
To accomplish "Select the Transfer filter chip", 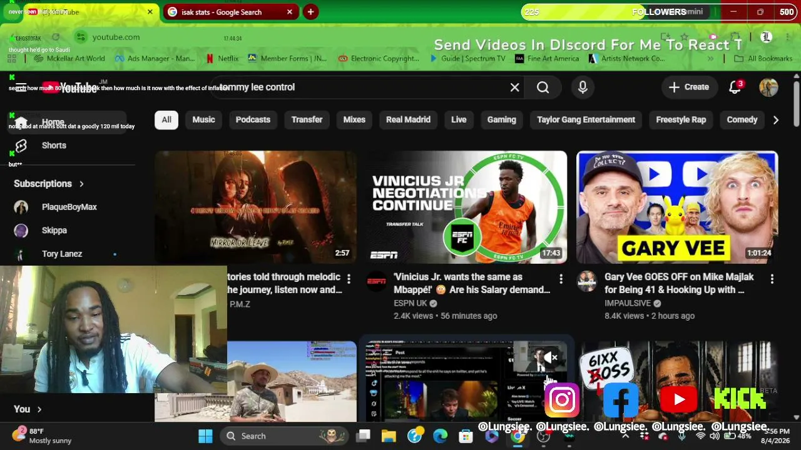I will pyautogui.click(x=307, y=120).
